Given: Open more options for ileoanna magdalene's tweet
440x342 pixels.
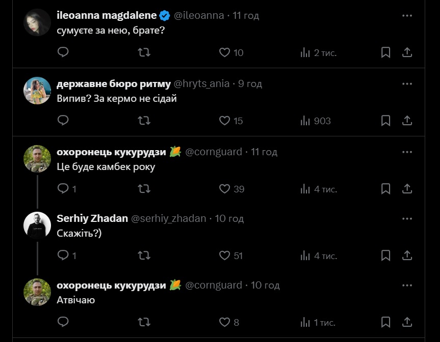Looking at the screenshot, I should click(407, 16).
